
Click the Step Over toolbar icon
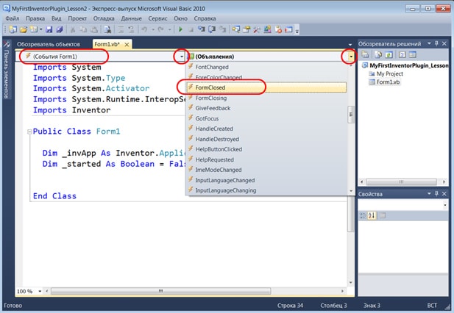tap(212, 29)
